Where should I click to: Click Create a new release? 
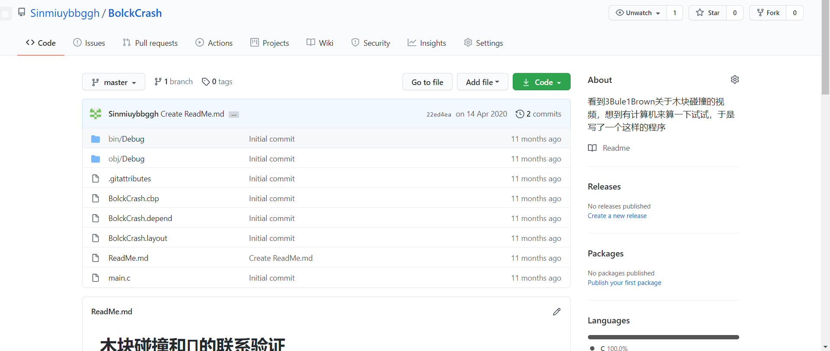tap(617, 216)
